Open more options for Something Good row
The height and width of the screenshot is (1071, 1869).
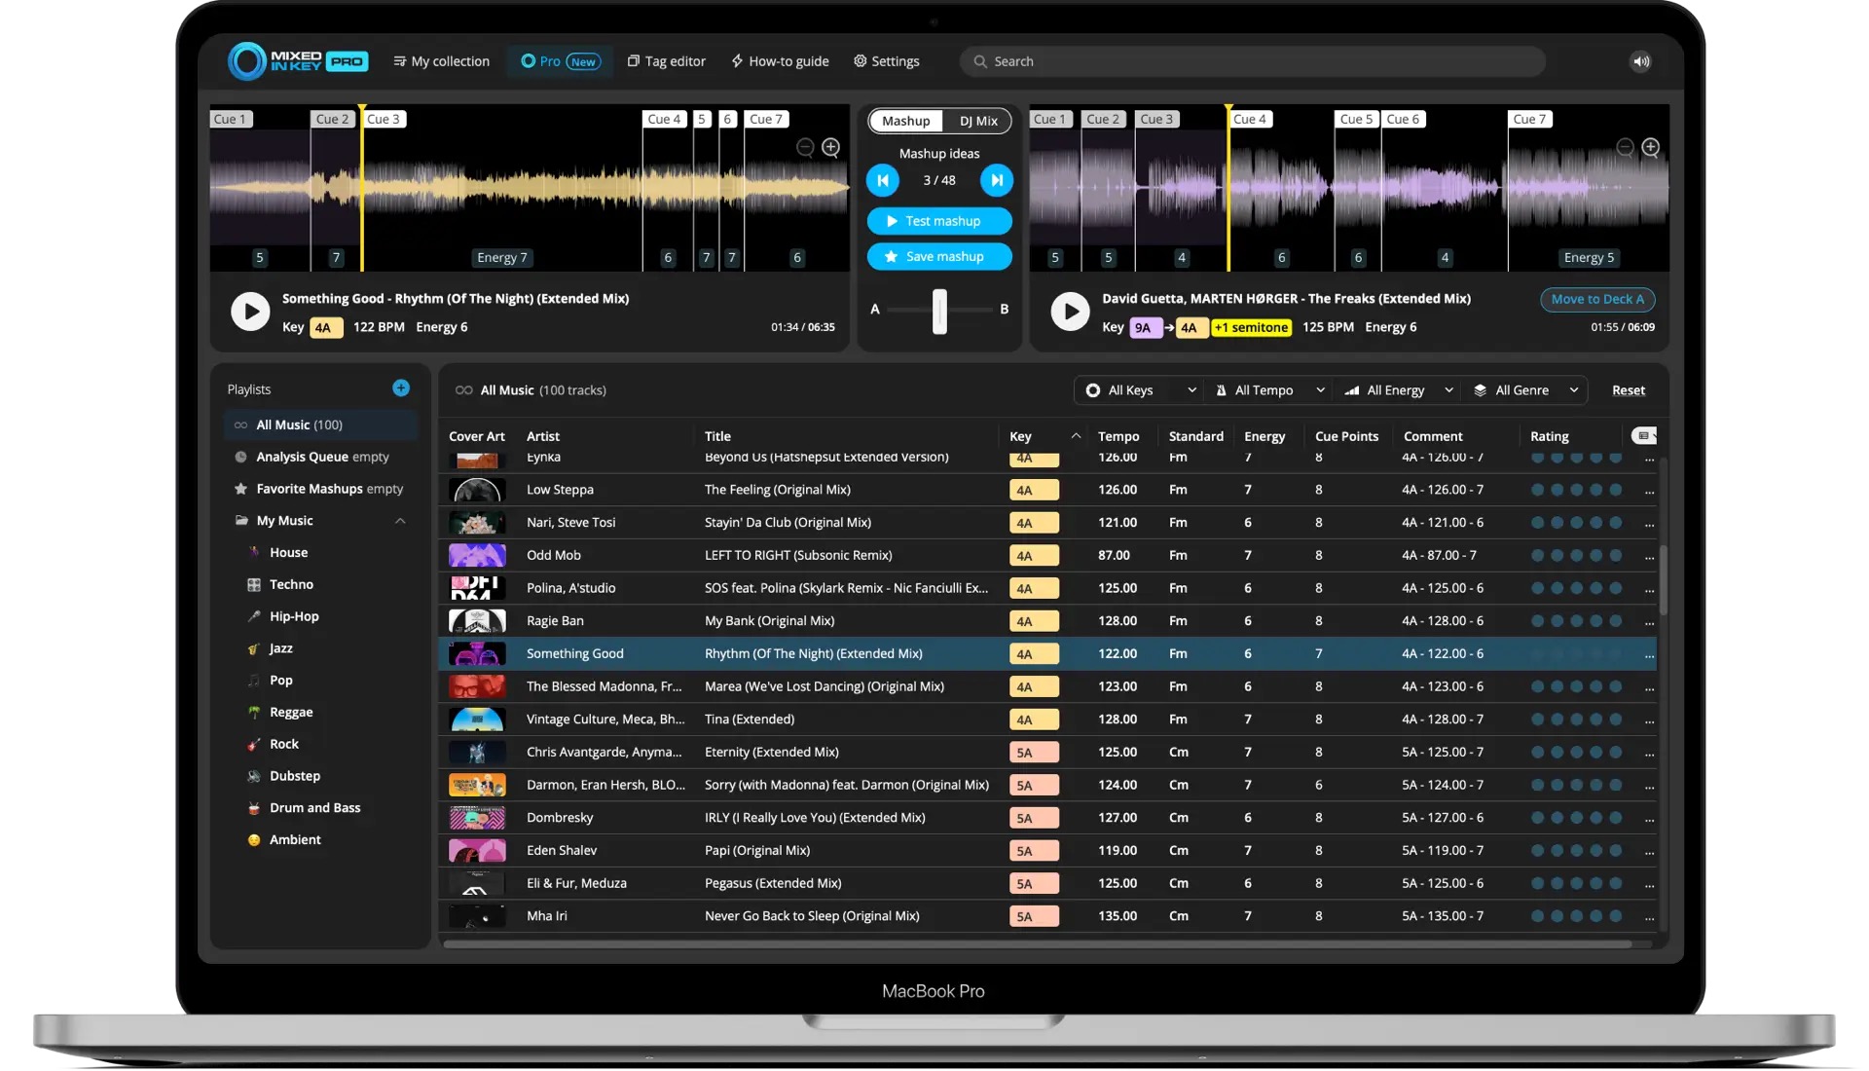point(1649,654)
